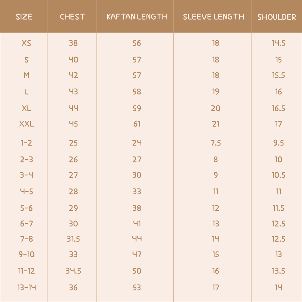Click the SIZE column header

(x=24, y=17)
